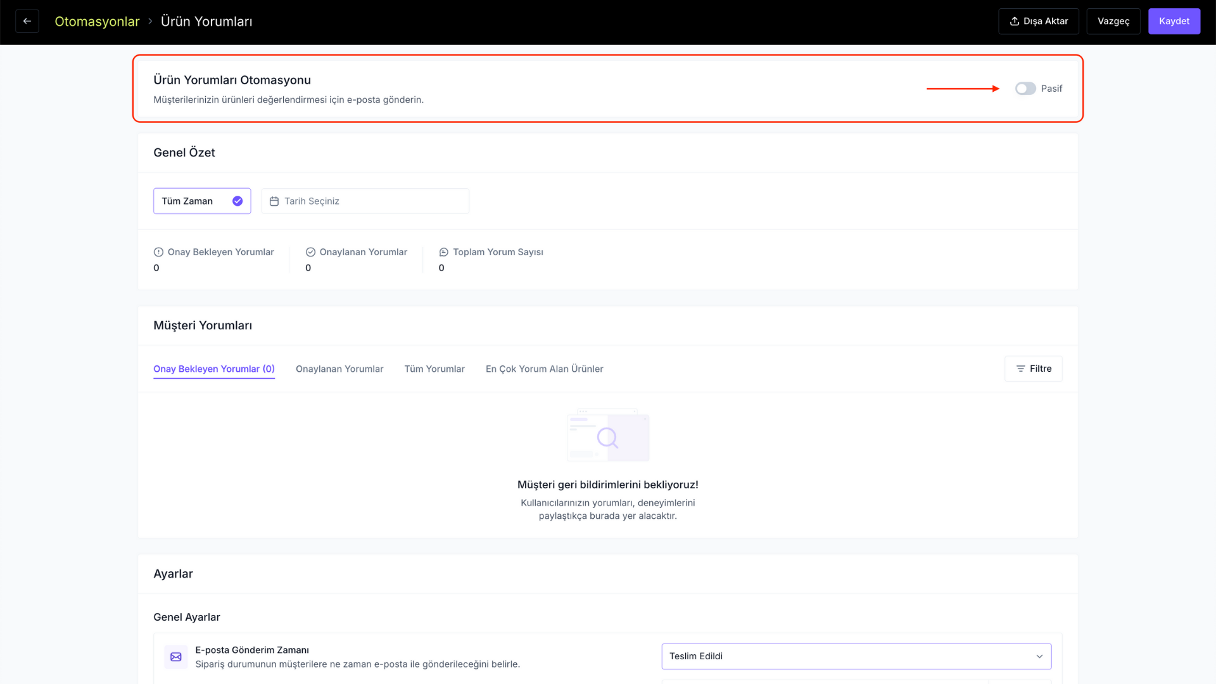Click the Ayarlar section heading
The height and width of the screenshot is (684, 1216).
click(x=173, y=574)
